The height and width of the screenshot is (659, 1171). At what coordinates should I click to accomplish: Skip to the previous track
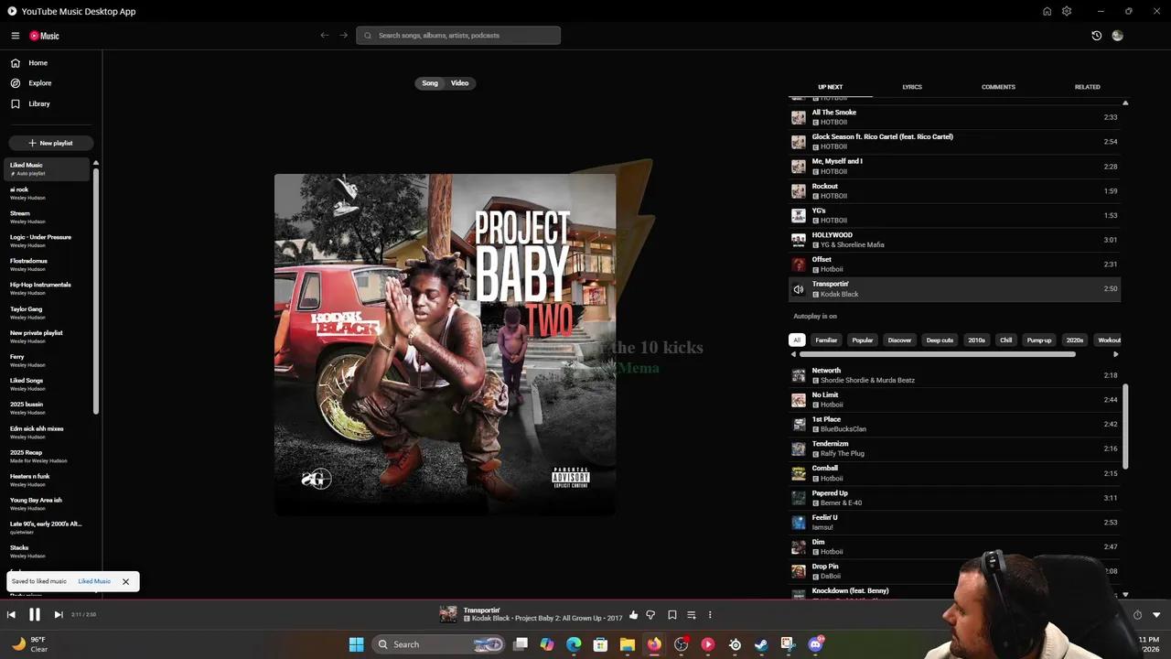(x=11, y=615)
